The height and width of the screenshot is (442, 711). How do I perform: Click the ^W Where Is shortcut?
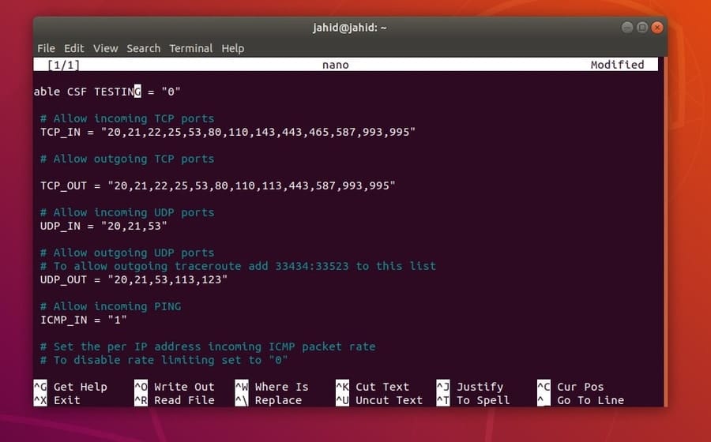(272, 387)
